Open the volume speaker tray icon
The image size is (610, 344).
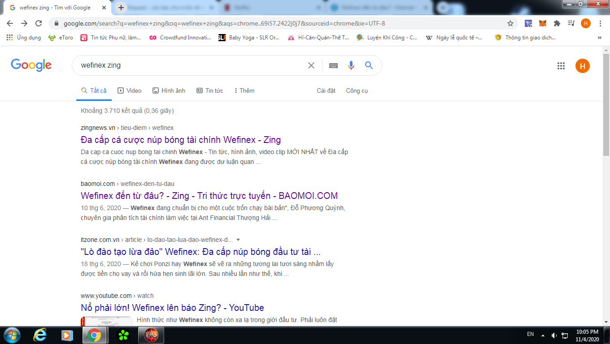(x=554, y=335)
